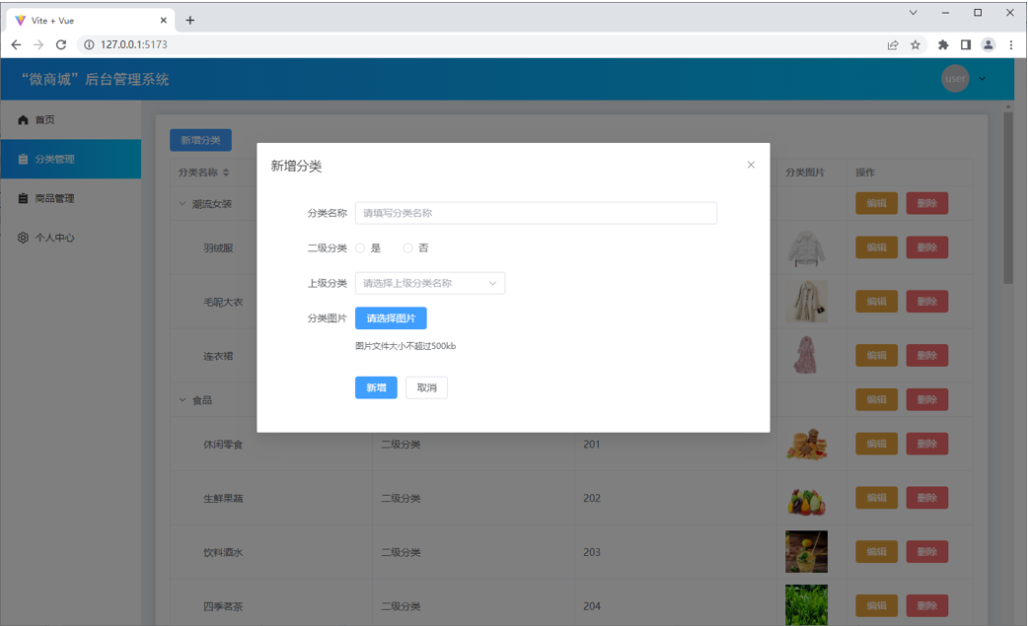Close the Vite + Vue tab
The width and height of the screenshot is (1028, 626).
(163, 21)
